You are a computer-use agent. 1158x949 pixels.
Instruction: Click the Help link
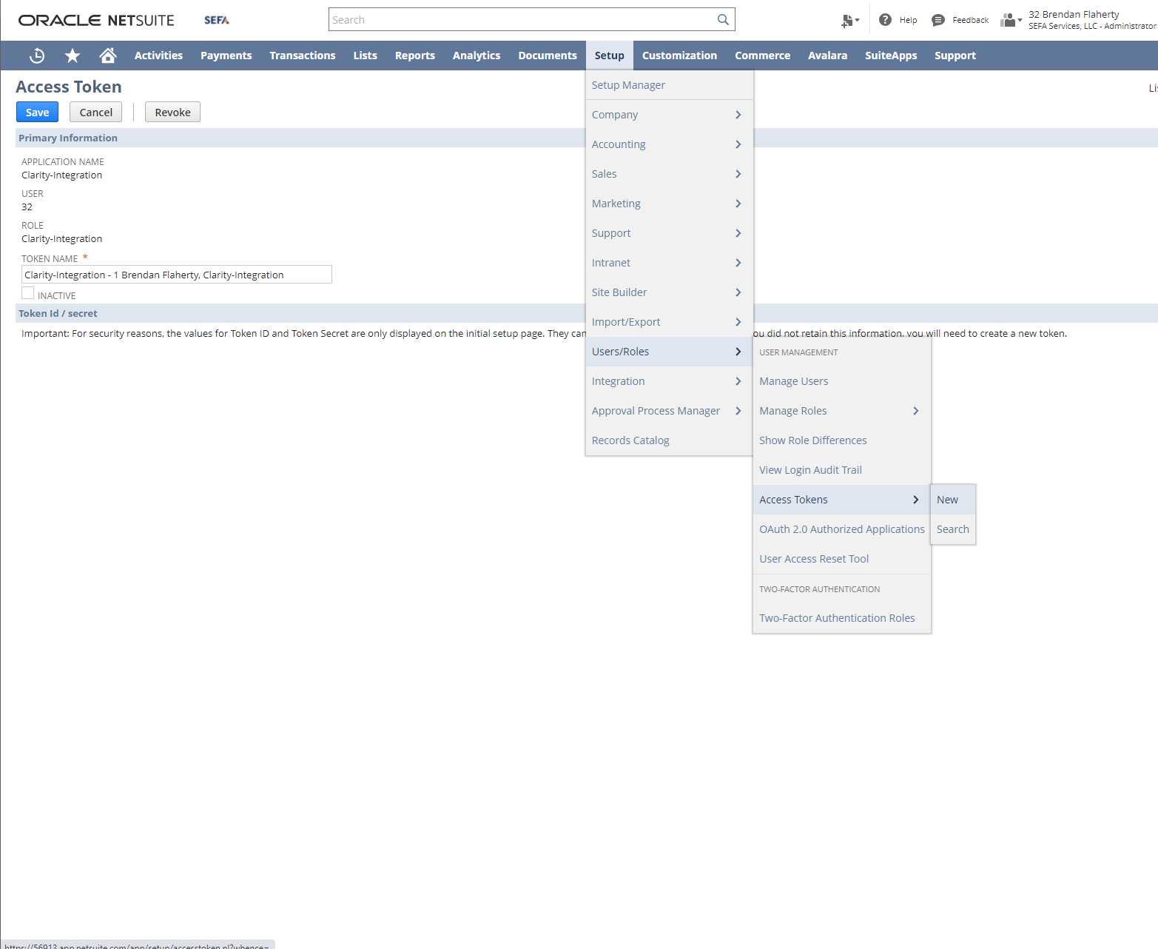click(908, 21)
